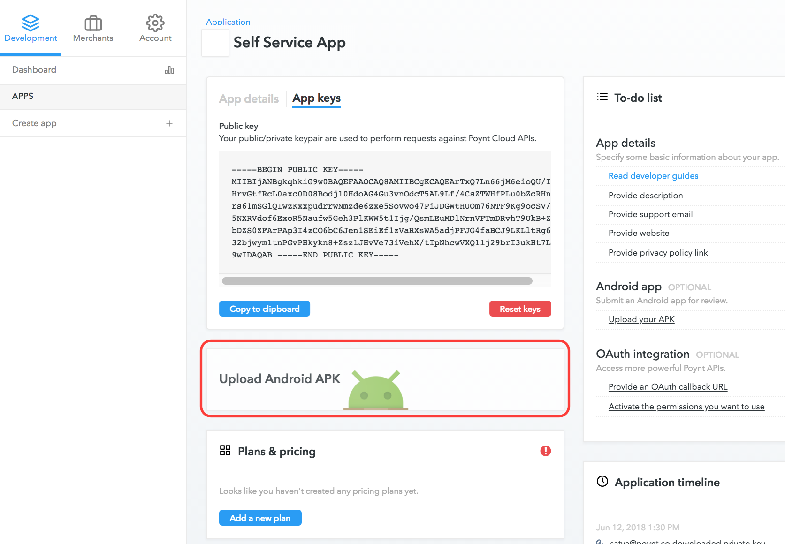785x544 pixels.
Task: Open the Account gear icon
Action: click(x=155, y=23)
